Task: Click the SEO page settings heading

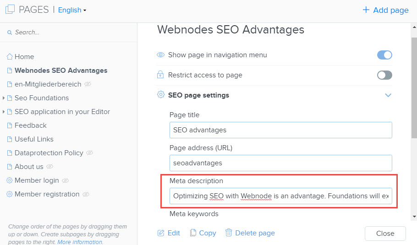Action: (x=199, y=95)
